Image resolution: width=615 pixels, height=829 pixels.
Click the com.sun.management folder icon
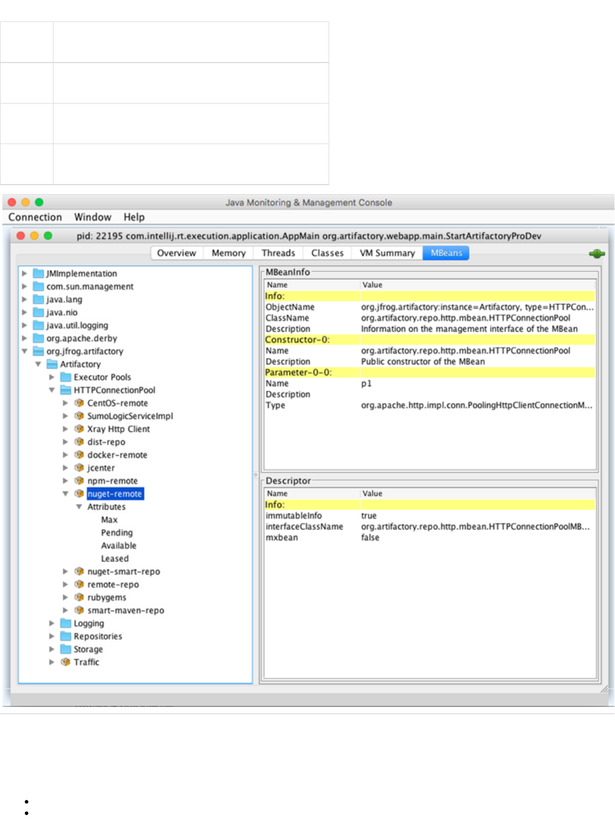pos(39,286)
